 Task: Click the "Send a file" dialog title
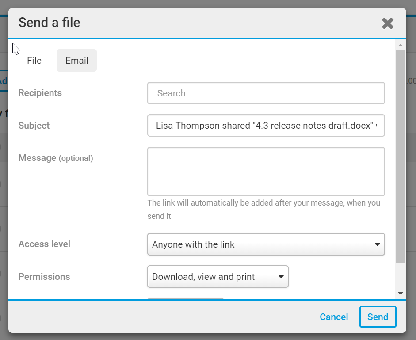click(x=50, y=23)
